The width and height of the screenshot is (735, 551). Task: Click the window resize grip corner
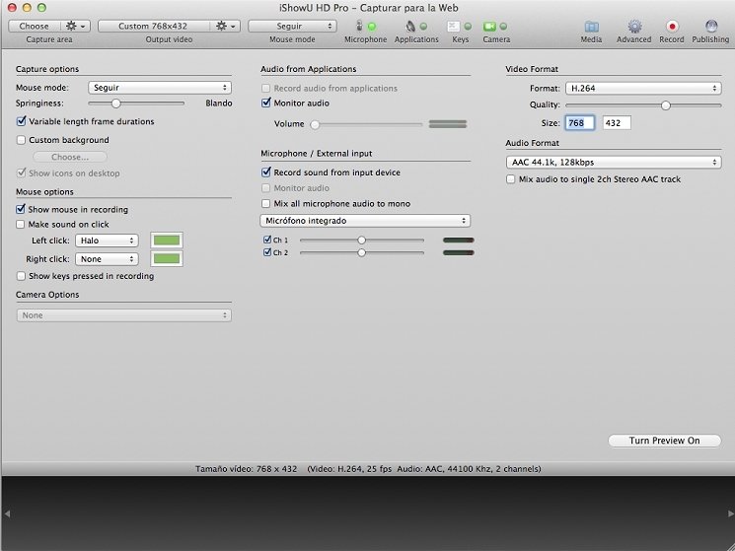pos(730,546)
